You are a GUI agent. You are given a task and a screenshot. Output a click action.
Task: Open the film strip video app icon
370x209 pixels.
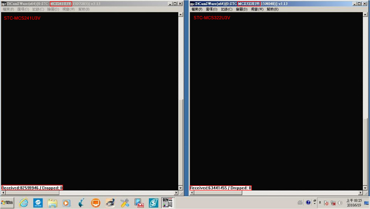pos(139,202)
